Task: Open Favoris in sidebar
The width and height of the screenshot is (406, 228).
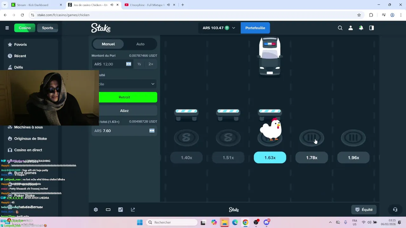Action: (31, 45)
